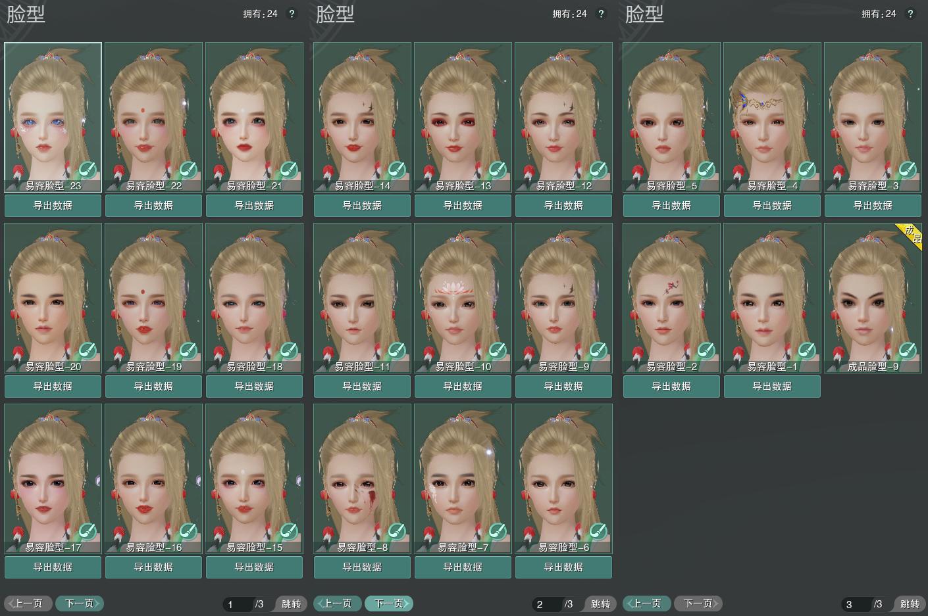
Task: Click the brush icon on 易容脸型-21
Action: point(289,170)
